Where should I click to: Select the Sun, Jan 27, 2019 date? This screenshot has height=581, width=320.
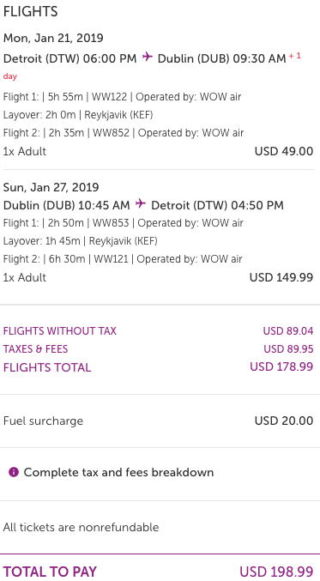(51, 187)
